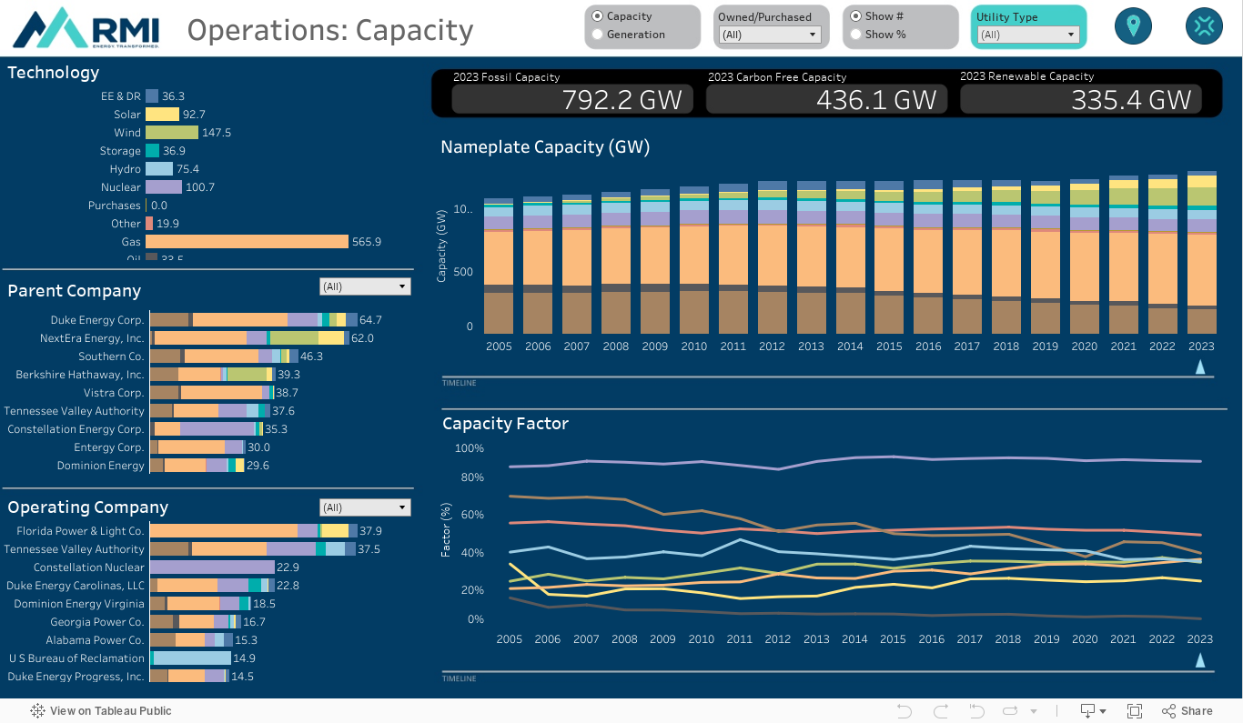Click the U S Bureau of Reclamation label
Screen dimensions: 1243x723
click(x=76, y=658)
